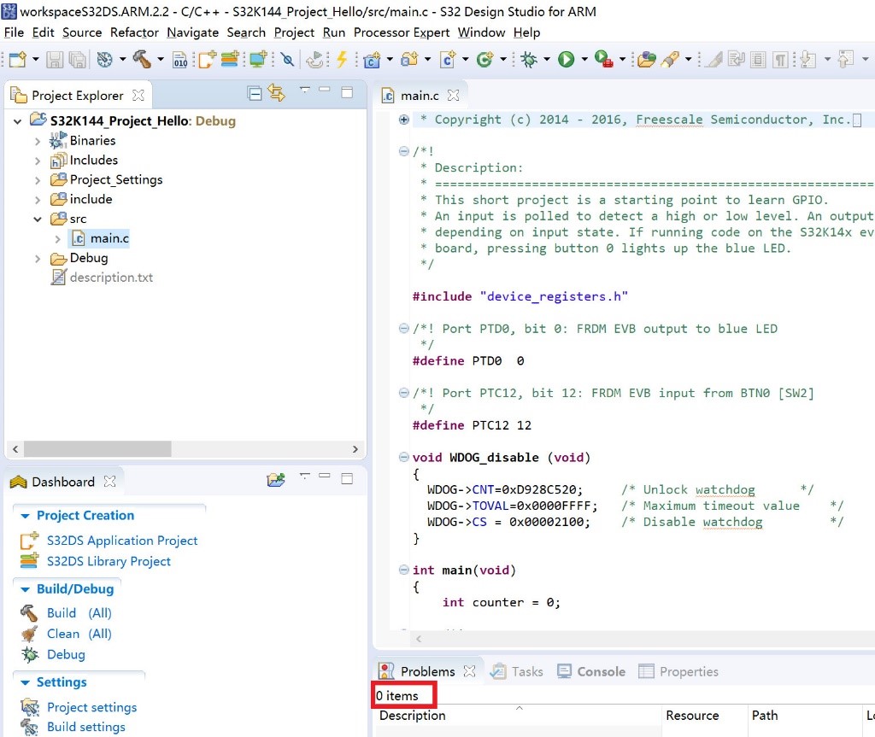Click the green New Class toolbar icon
This screenshot has height=737, width=875.
coord(484,59)
